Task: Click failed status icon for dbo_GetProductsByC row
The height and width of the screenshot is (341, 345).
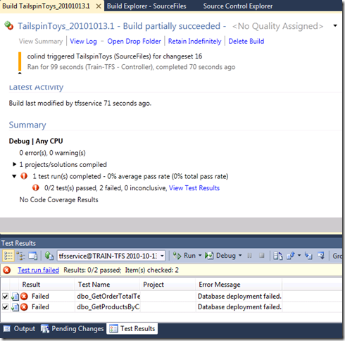Action: pyautogui.click(x=24, y=307)
